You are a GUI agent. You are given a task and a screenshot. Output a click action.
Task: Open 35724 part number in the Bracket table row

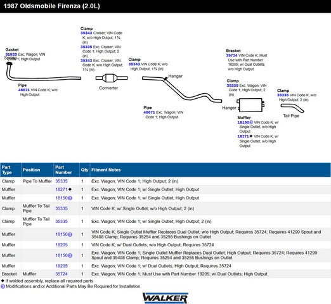(62, 274)
